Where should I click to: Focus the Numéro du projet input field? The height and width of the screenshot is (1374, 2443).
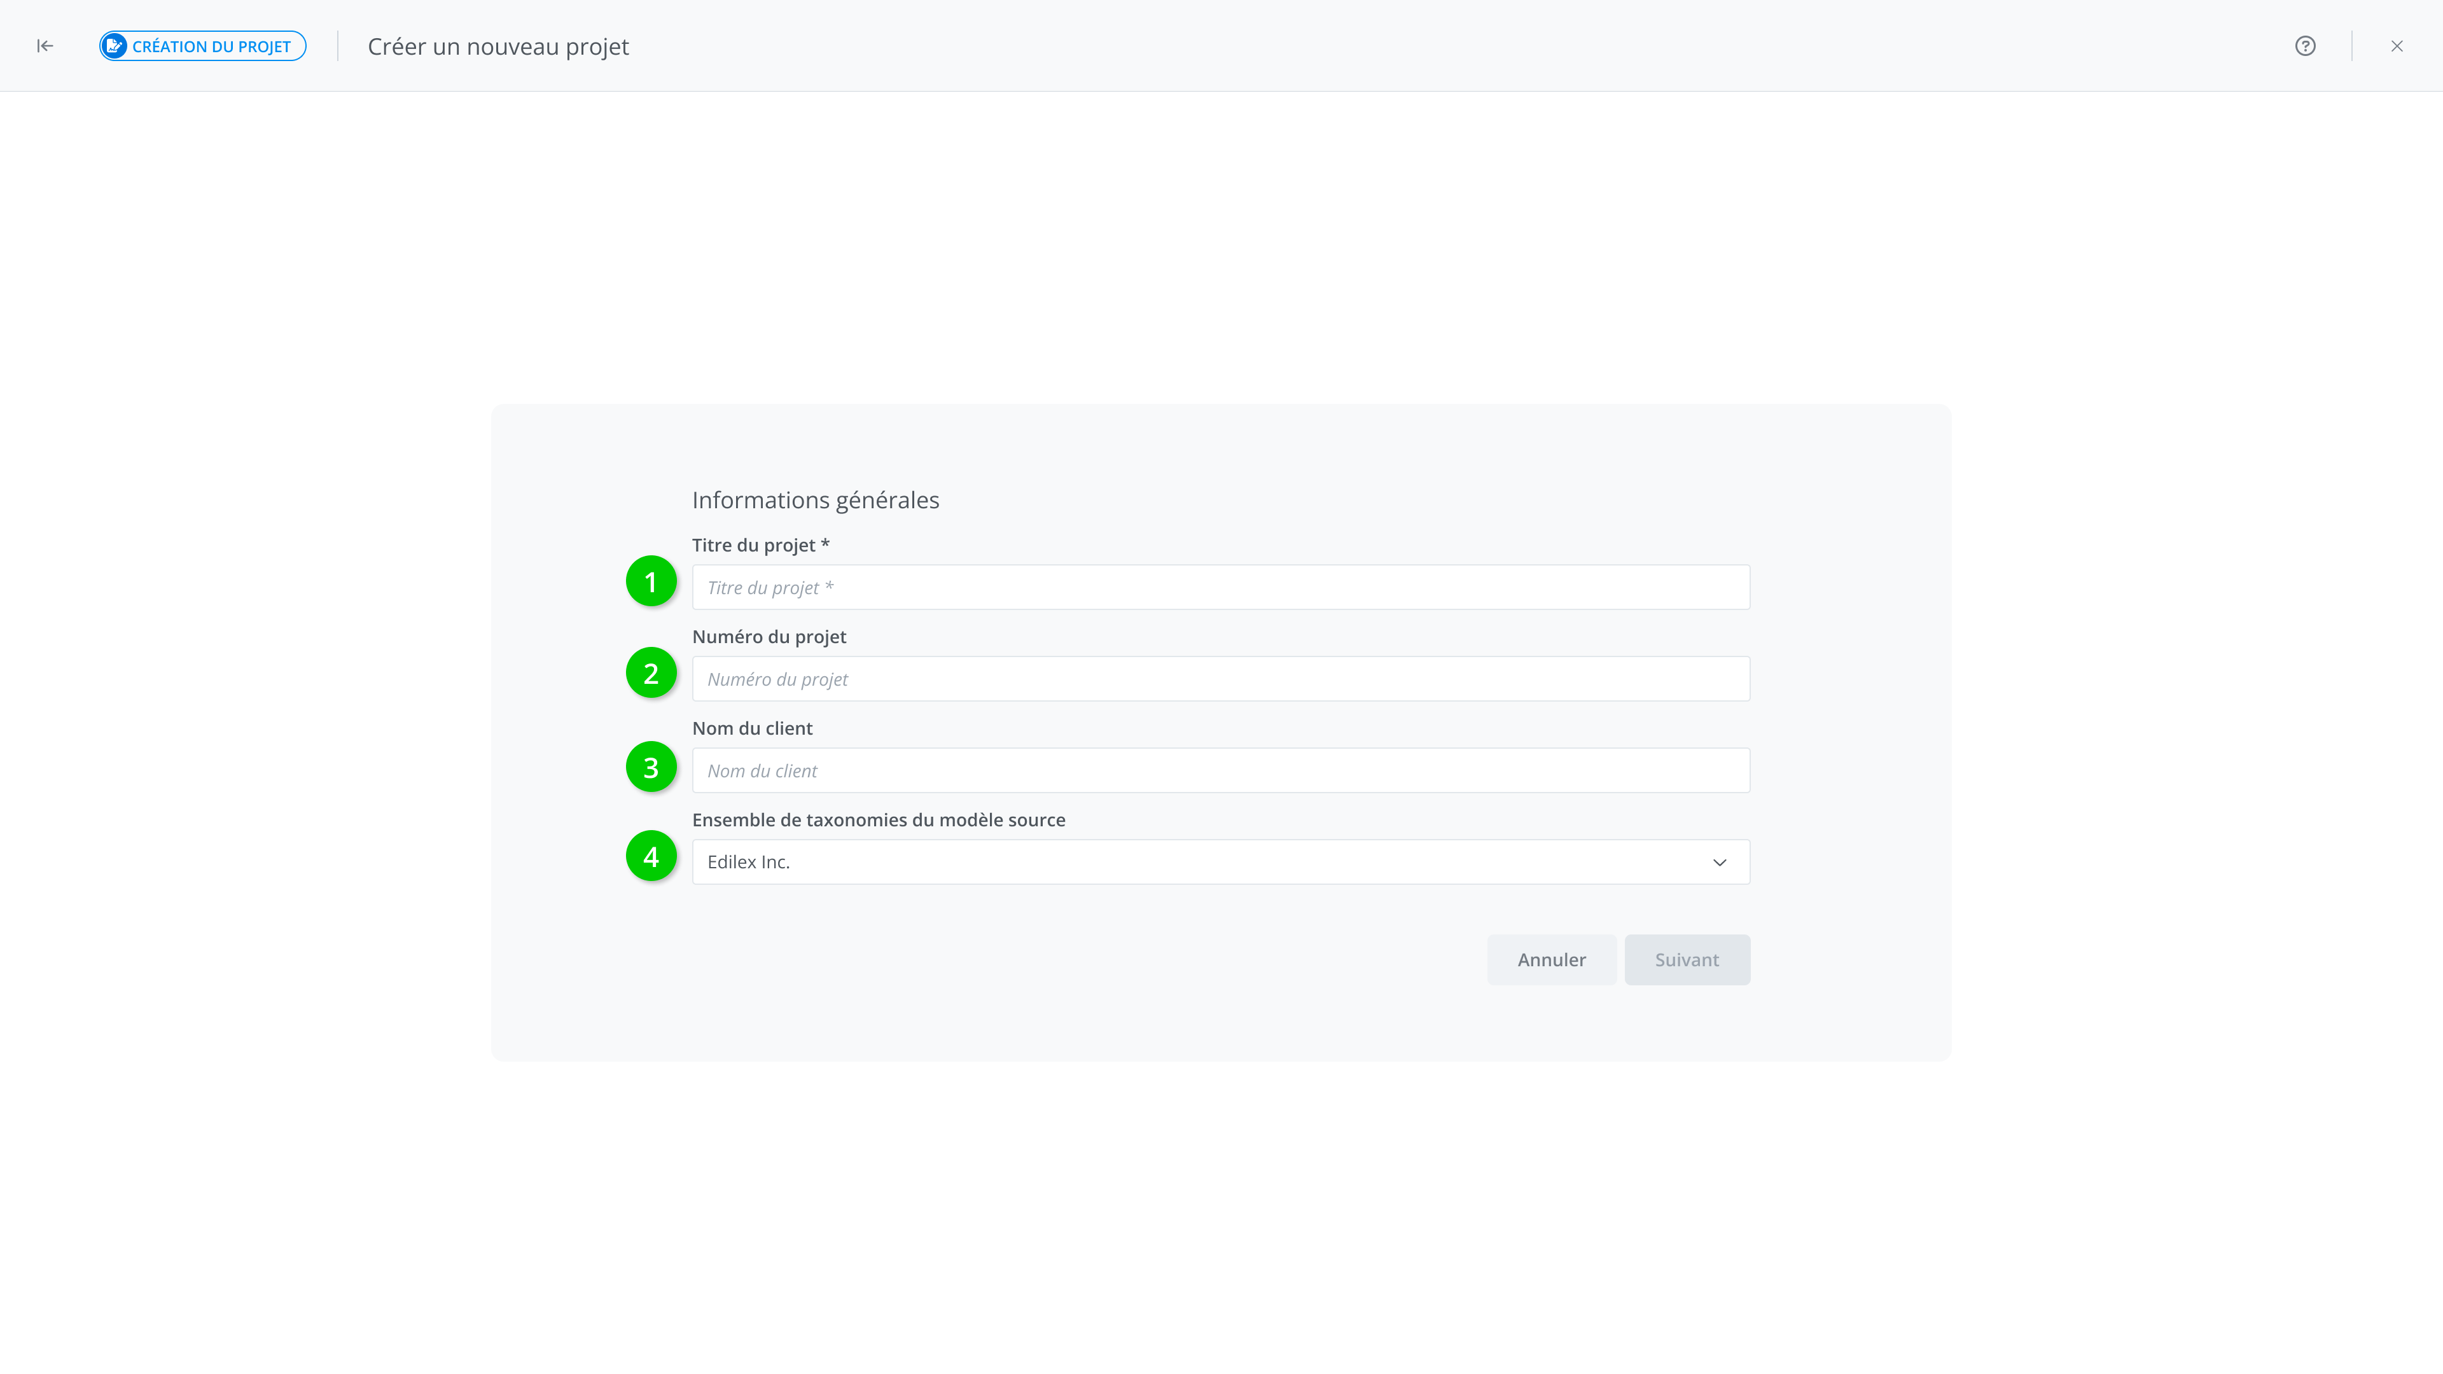tap(1221, 679)
